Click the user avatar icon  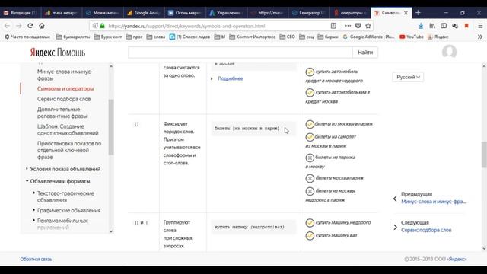pyautogui.click(x=450, y=52)
